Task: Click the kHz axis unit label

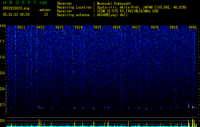Action: click(3, 26)
